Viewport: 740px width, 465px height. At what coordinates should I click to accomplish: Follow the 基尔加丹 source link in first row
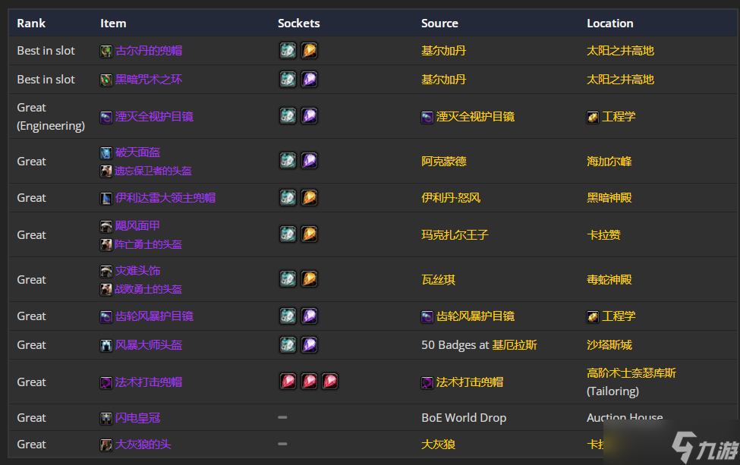444,51
